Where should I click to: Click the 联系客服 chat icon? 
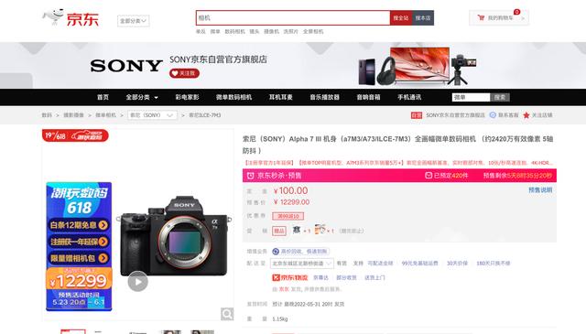point(493,115)
